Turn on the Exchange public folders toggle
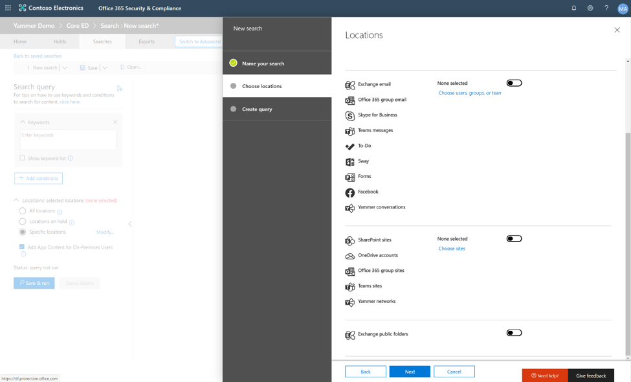Viewport: 631px width, 382px height. 514,332
